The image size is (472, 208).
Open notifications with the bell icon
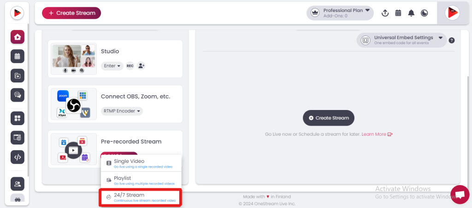pos(411,13)
